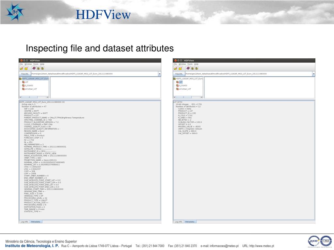Click LST dataset icon in left window tree
This screenshot has height=250, width=334.
click(x=24, y=82)
